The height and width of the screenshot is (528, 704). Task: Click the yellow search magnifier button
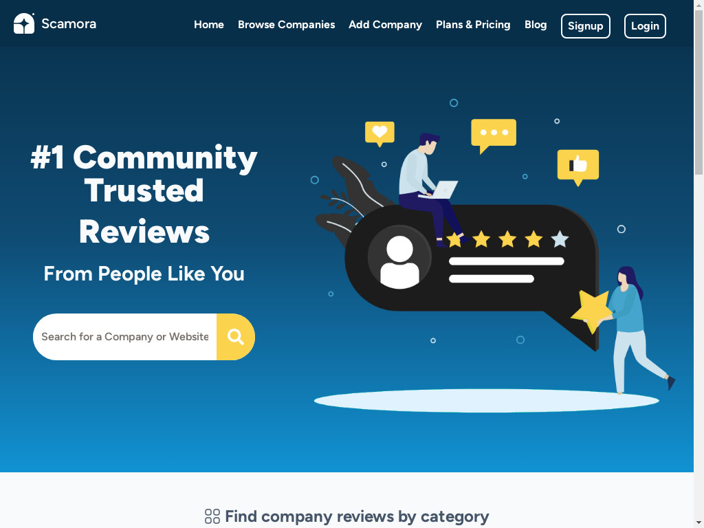[236, 337]
